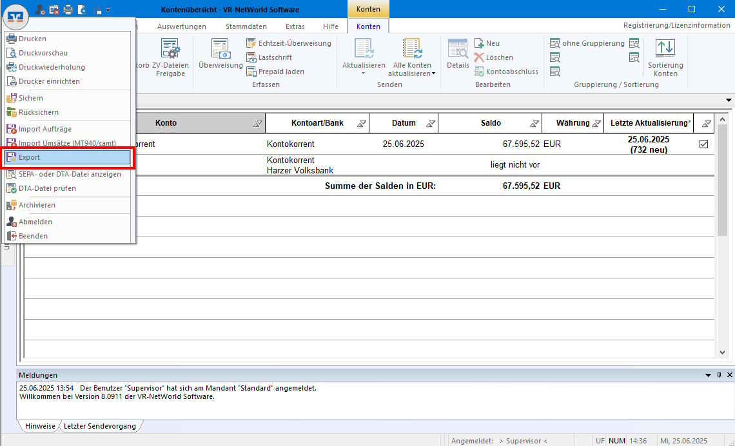Choose DTA-Datei prüfen
The width and height of the screenshot is (735, 446).
(x=68, y=188)
